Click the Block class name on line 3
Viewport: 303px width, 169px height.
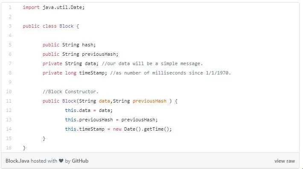[66, 26]
